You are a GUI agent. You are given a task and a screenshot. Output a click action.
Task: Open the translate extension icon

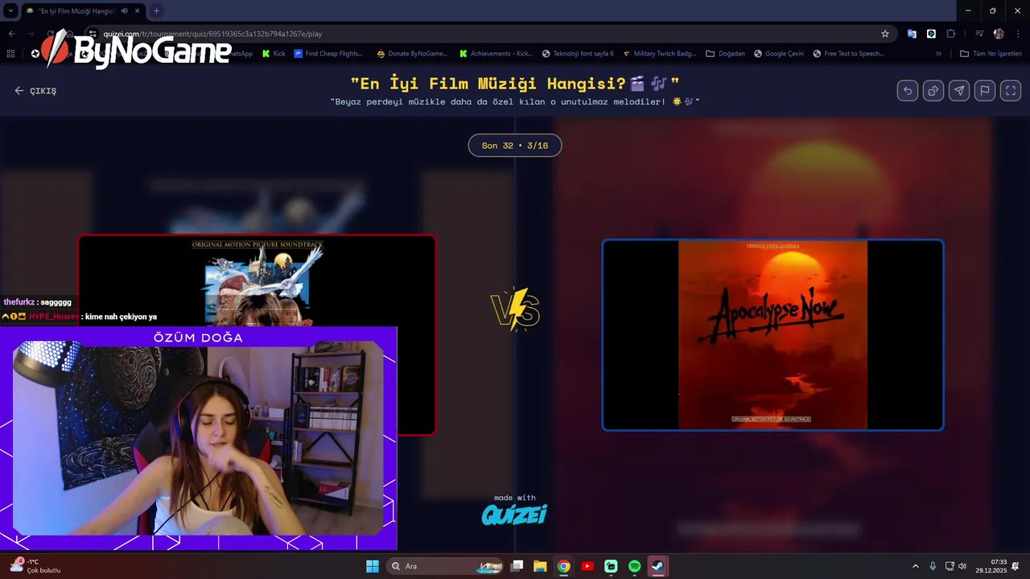[x=912, y=34]
